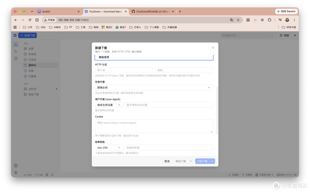Click the address bar URL 192.168.100.138:17800

coord(73,20)
